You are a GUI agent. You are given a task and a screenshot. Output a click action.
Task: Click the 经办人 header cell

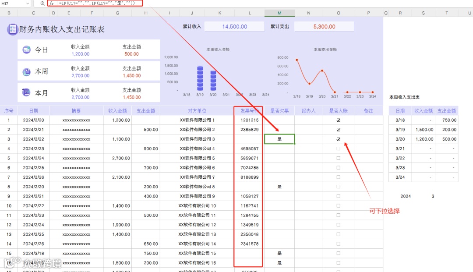(309, 111)
